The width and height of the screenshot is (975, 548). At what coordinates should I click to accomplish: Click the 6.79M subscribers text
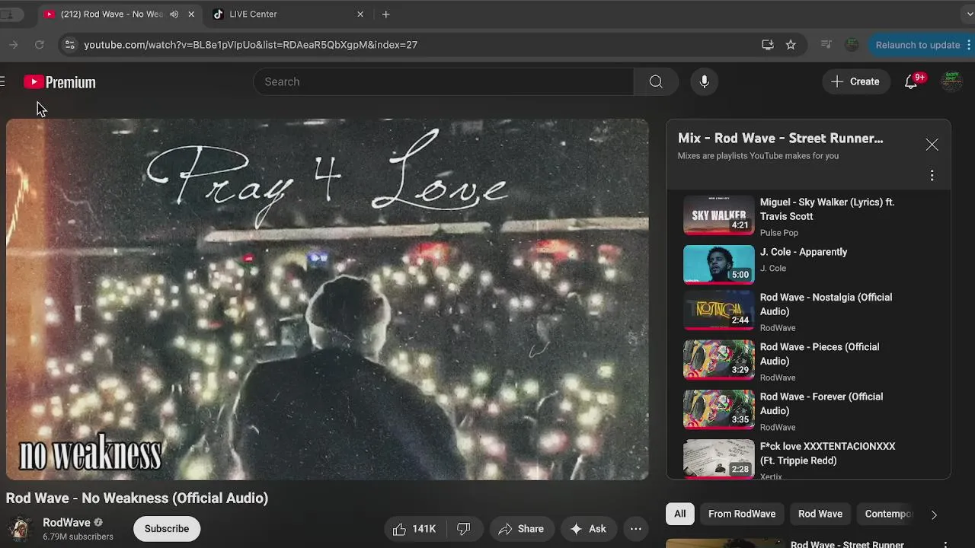(78, 537)
